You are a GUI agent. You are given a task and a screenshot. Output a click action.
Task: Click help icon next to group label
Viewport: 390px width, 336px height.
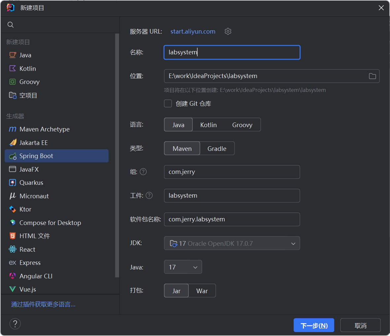click(x=143, y=172)
